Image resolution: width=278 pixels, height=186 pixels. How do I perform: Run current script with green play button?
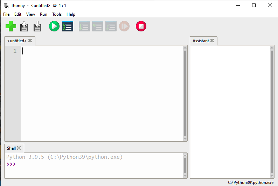click(x=54, y=26)
